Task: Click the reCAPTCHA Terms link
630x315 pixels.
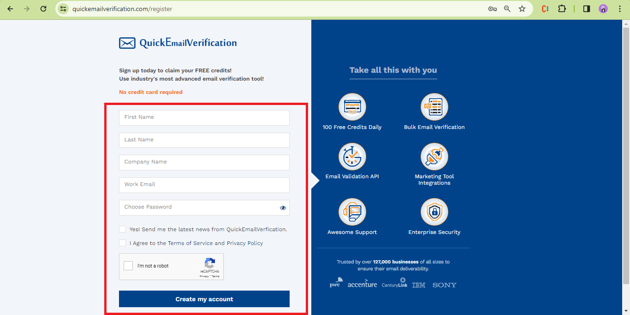Action: [215, 276]
